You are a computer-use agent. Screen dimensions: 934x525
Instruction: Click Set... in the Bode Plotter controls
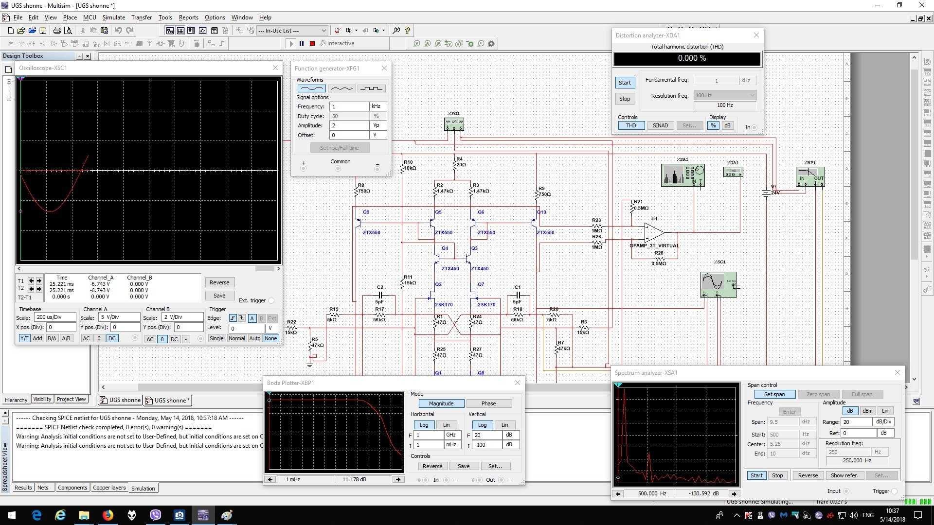[495, 466]
